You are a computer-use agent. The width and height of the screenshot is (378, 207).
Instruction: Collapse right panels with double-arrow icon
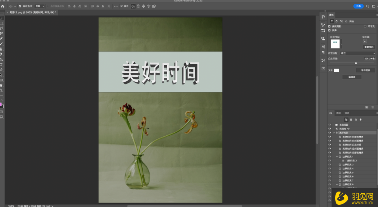point(325,11)
